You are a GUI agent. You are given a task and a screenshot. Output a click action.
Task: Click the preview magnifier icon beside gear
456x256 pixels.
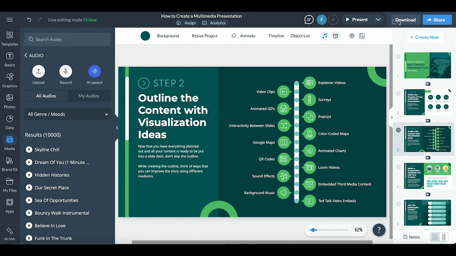[x=362, y=36]
